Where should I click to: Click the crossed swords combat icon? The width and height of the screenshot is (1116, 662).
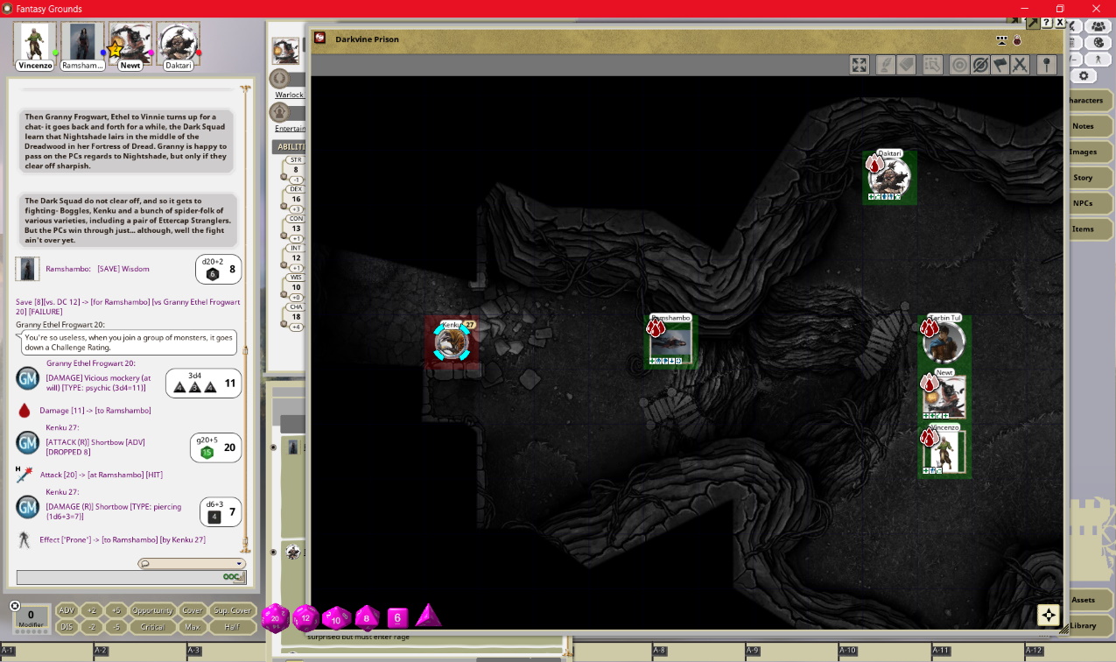tap(1020, 65)
